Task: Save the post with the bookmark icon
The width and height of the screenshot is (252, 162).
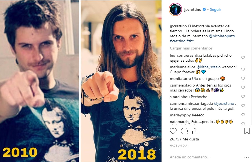Action: pyautogui.click(x=247, y=131)
